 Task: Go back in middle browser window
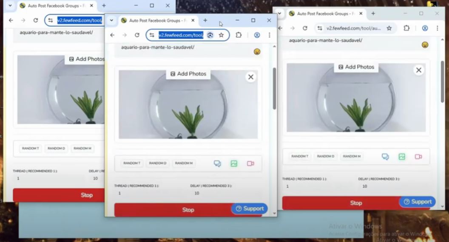click(x=112, y=35)
